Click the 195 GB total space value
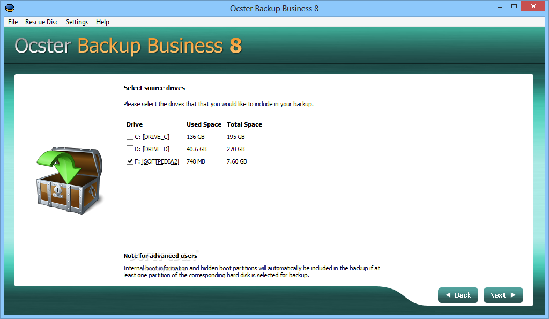 coord(236,137)
